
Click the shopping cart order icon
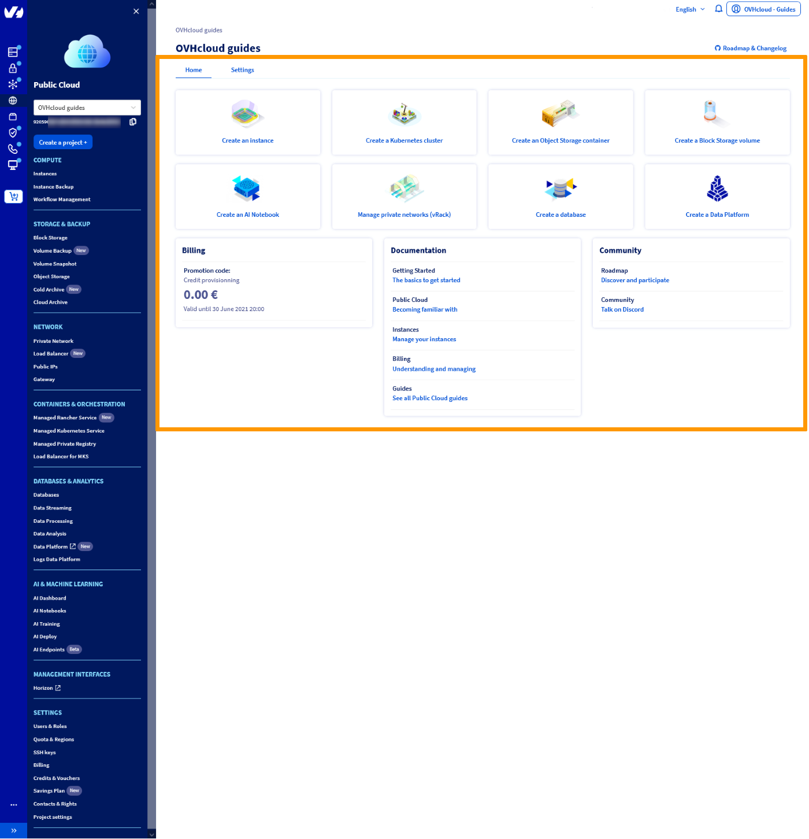[13, 196]
